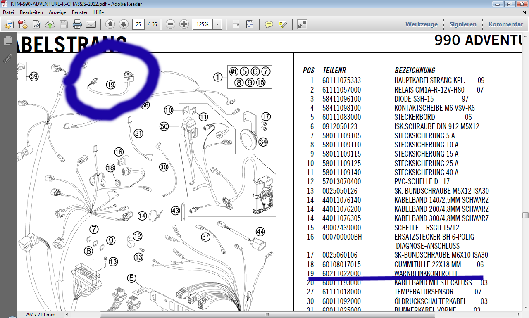
Task: Open the Werkzeuge panel
Action: [421, 24]
